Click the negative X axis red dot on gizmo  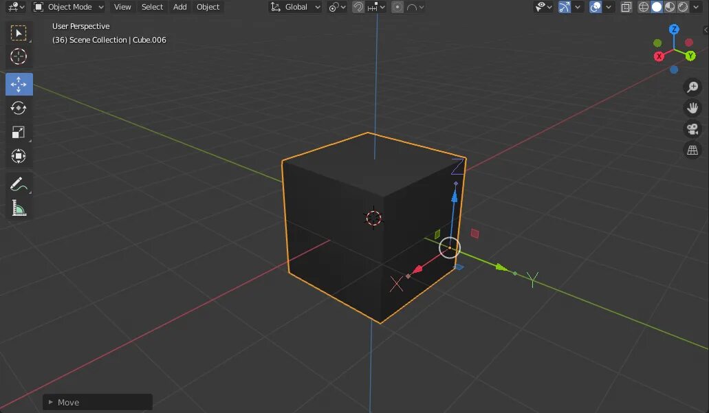click(688, 43)
